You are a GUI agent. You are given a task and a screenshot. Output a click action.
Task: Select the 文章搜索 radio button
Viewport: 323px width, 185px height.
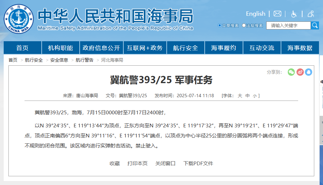tap(219, 25)
